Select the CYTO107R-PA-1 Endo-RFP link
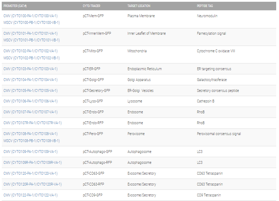The height and width of the screenshot is (201, 279). [x=32, y=123]
